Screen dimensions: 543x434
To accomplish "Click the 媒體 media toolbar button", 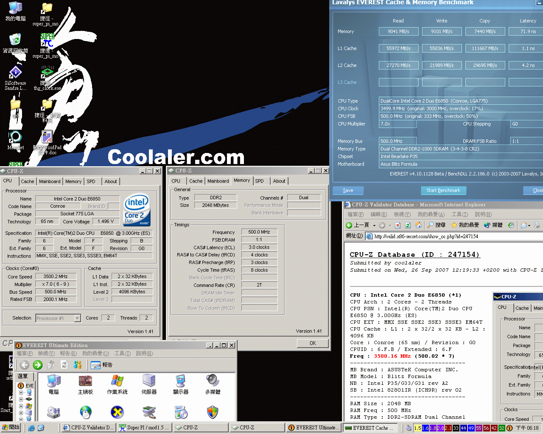I will click(493, 225).
